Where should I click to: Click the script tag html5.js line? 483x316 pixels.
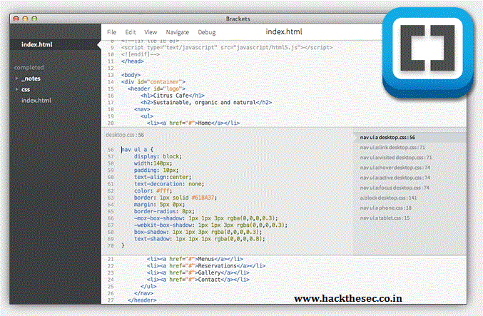pyautogui.click(x=227, y=48)
